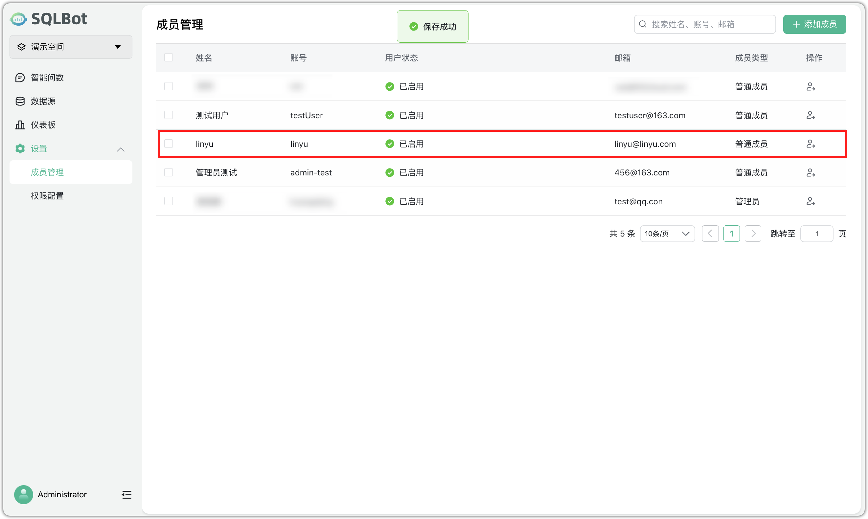
Task: Click the remove-member icon for admin-test row
Action: [810, 172]
